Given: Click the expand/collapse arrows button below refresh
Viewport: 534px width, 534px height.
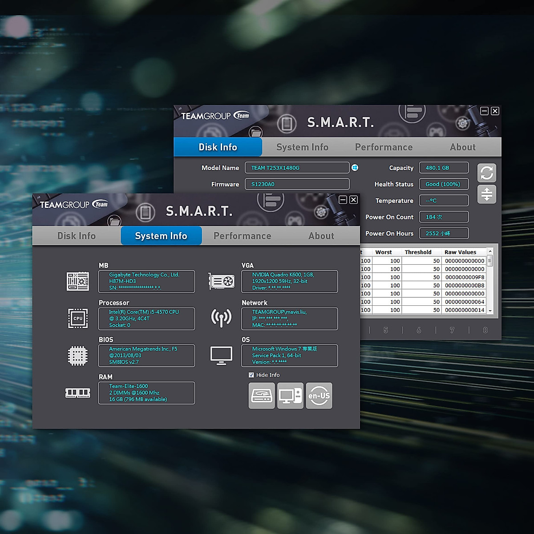Looking at the screenshot, I should tap(486, 194).
